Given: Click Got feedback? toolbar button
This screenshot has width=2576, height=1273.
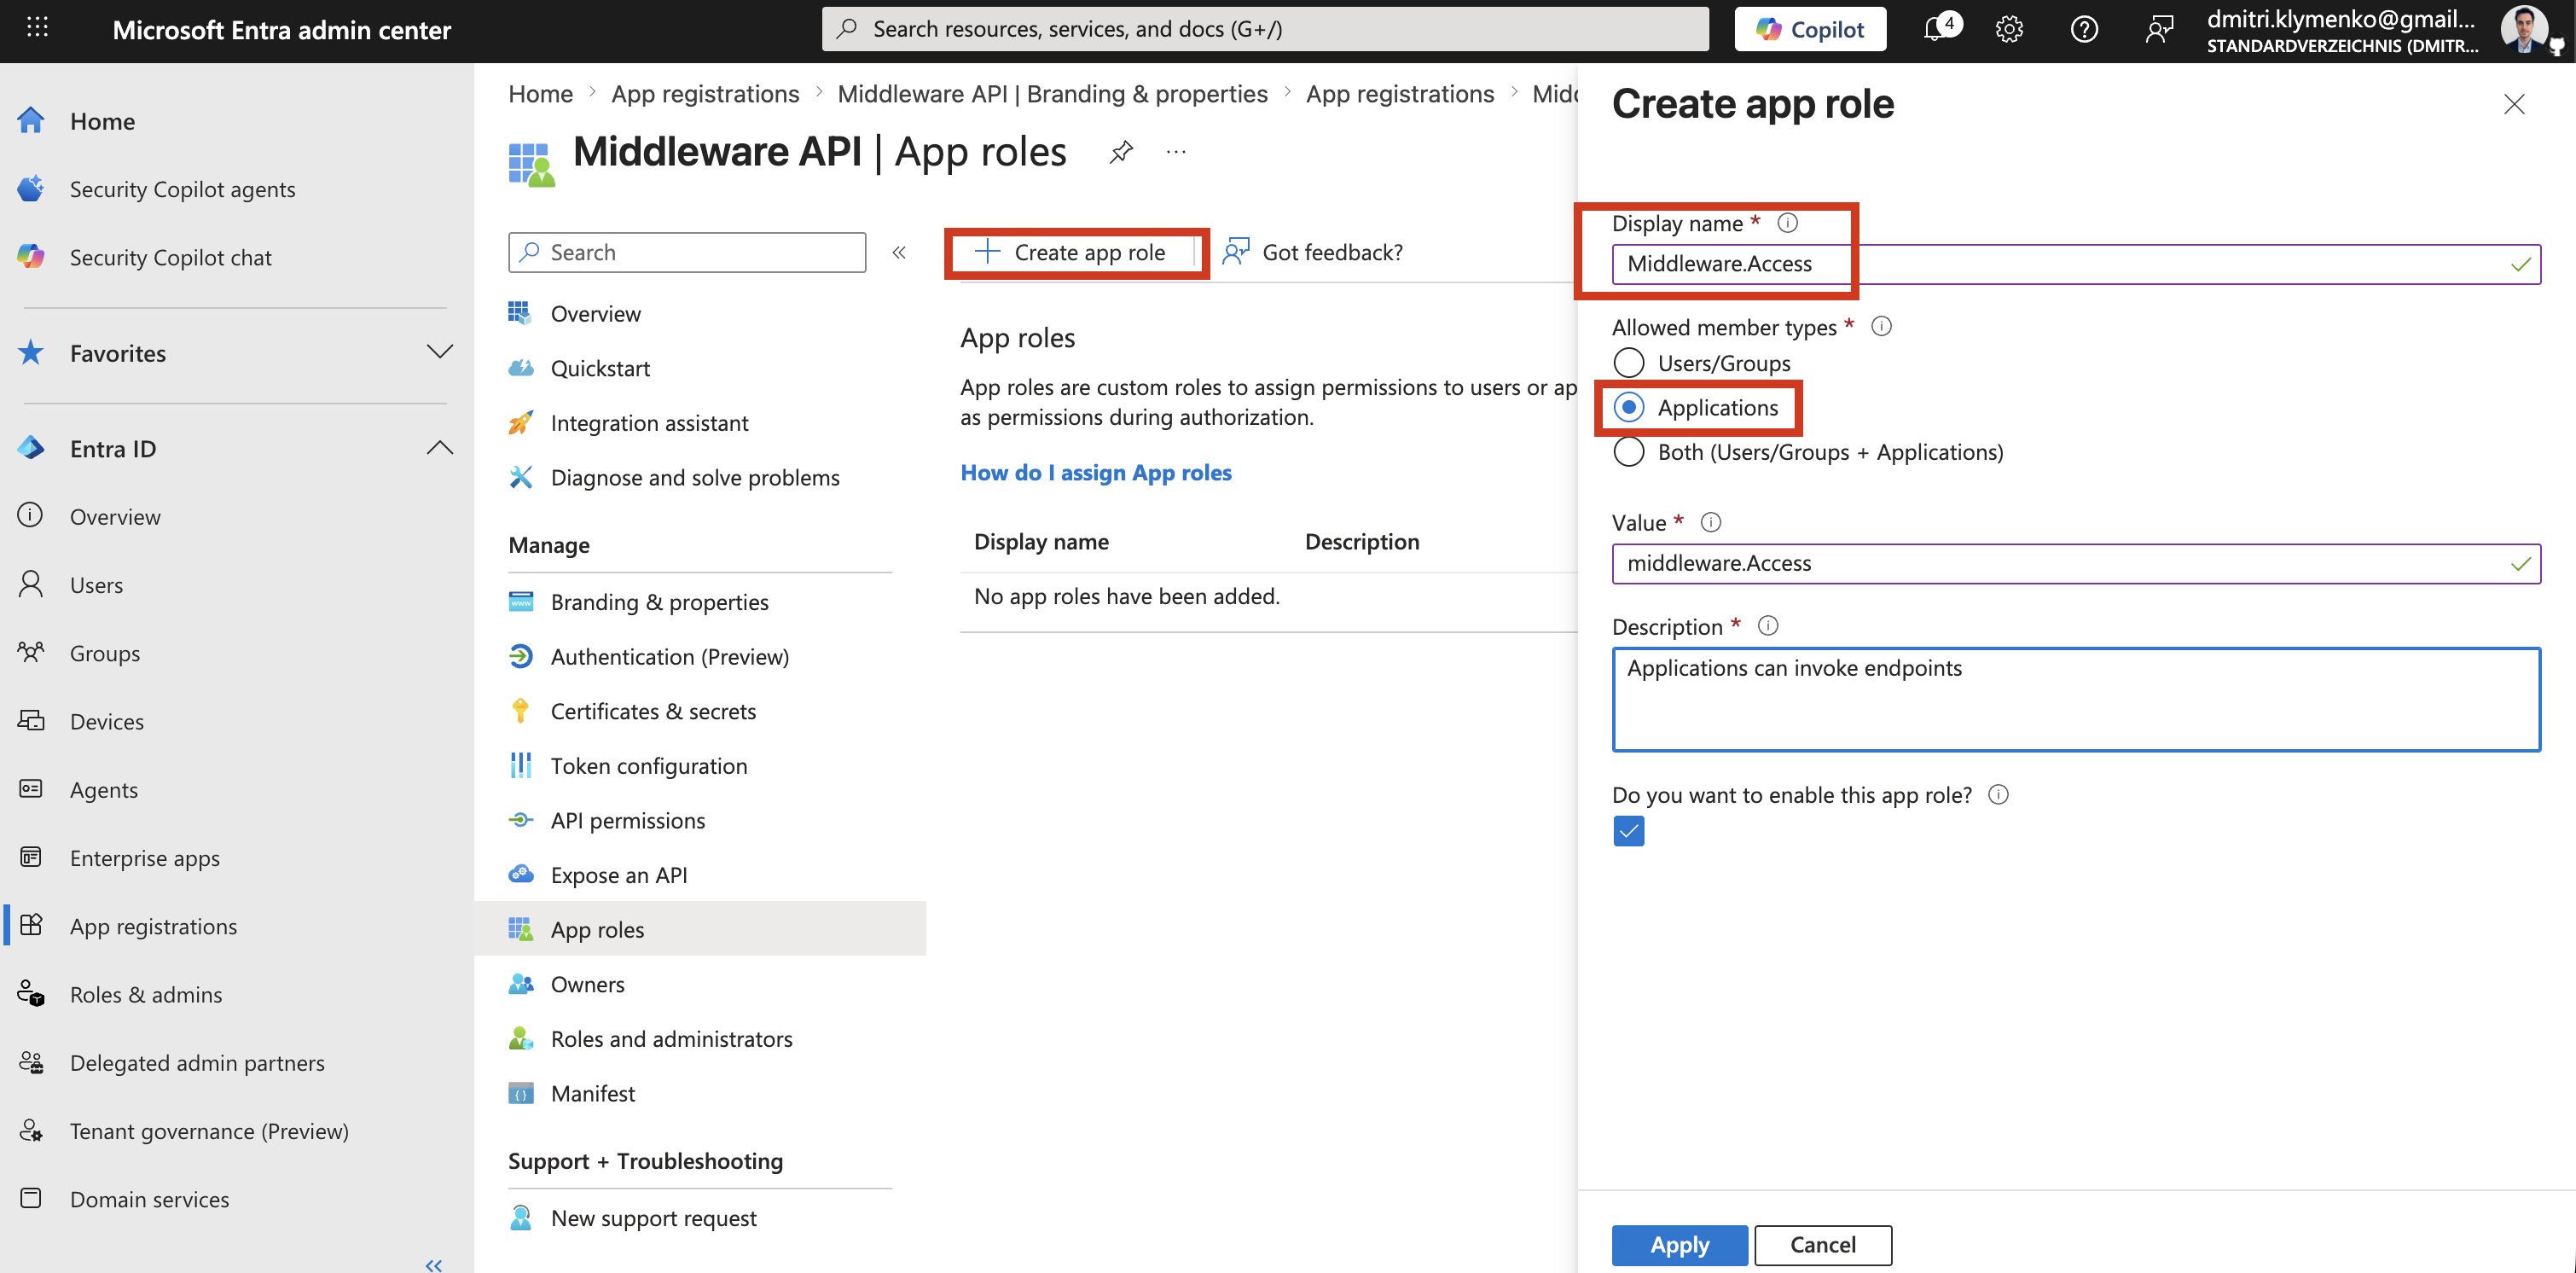Looking at the screenshot, I should pos(1313,252).
